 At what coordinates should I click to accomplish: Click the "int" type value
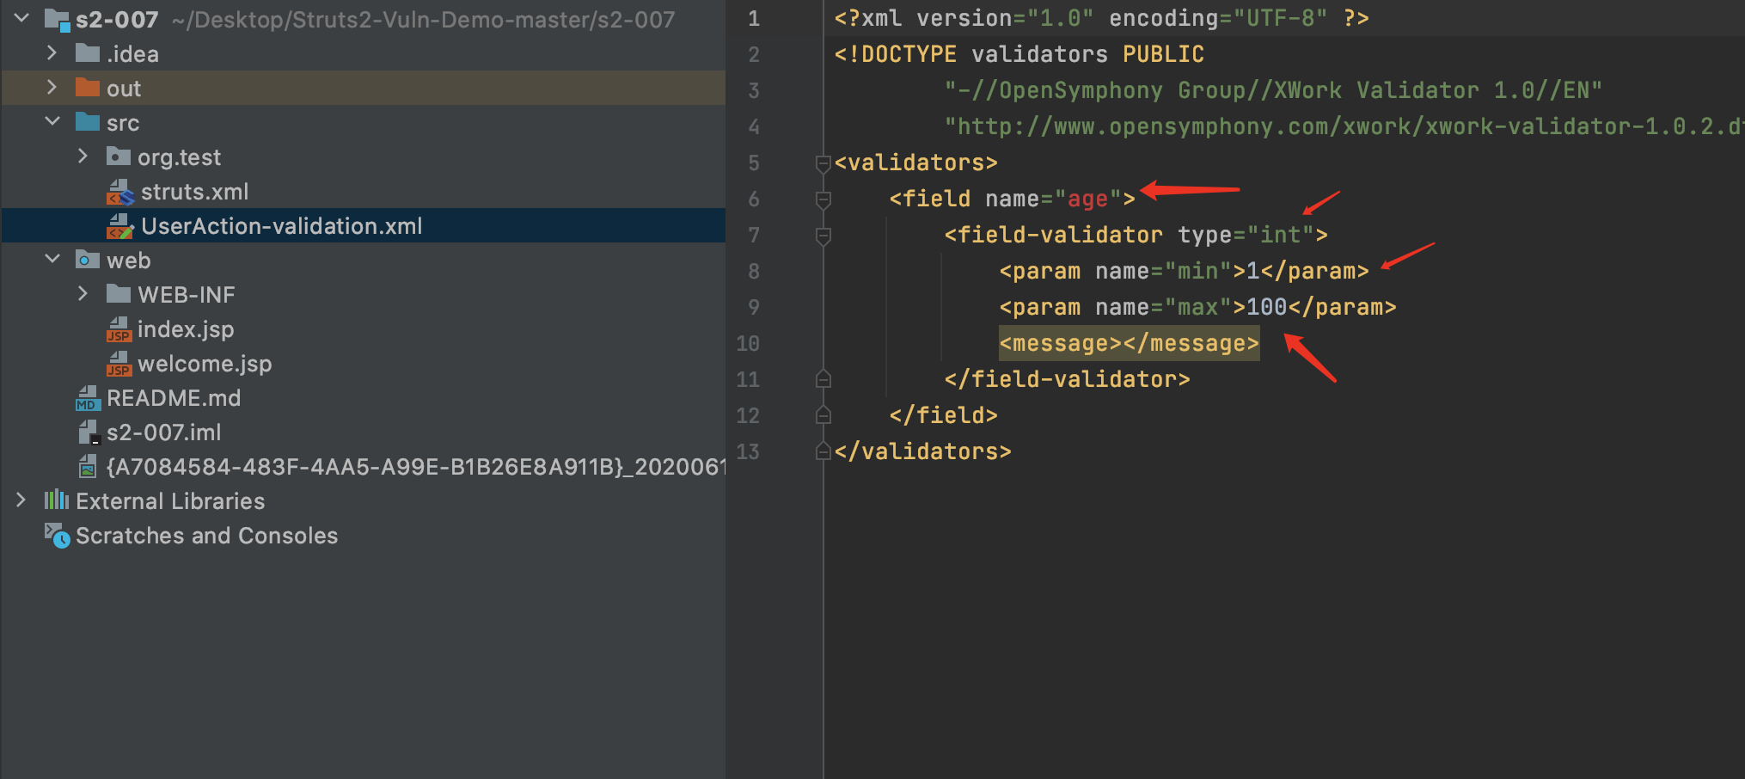[x=1281, y=235]
